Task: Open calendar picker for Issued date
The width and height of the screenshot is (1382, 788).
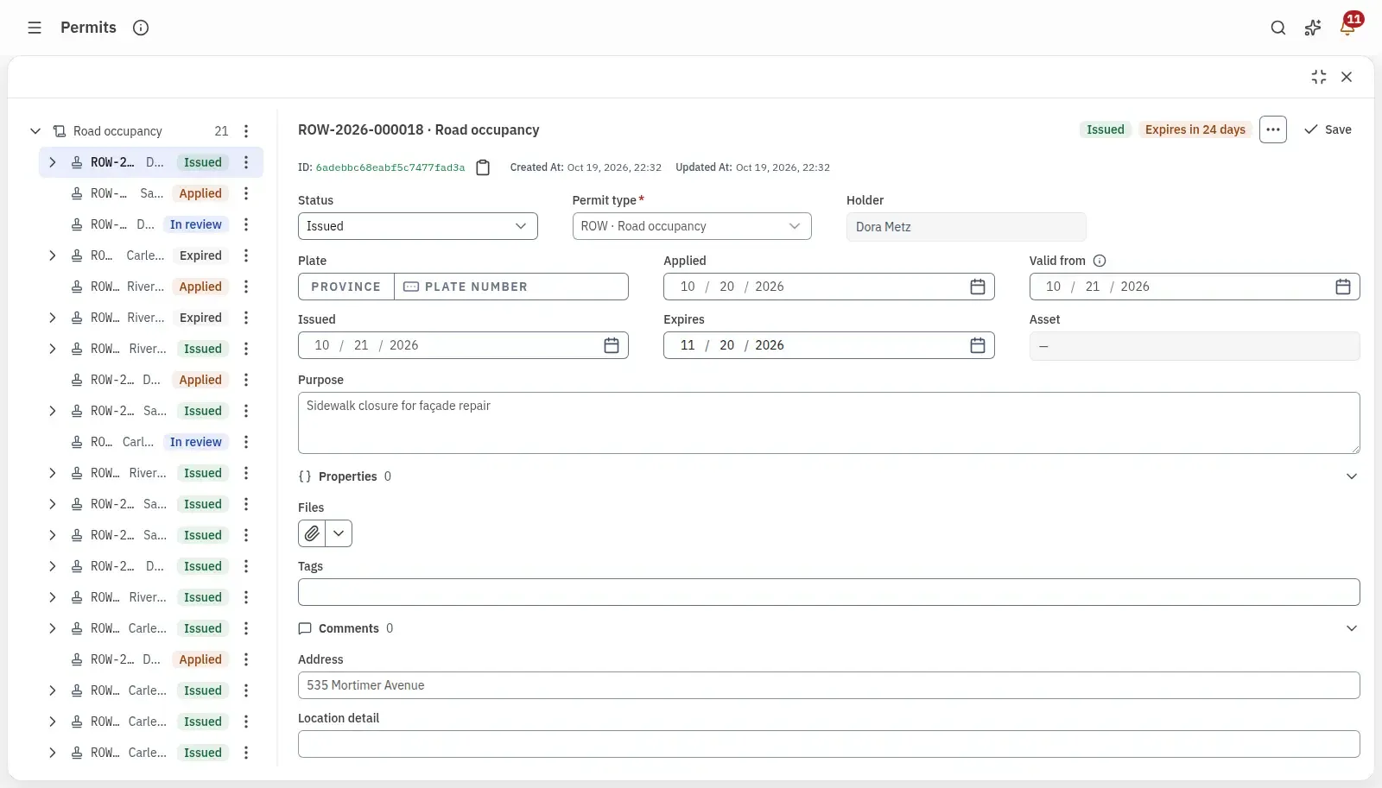Action: (x=612, y=345)
